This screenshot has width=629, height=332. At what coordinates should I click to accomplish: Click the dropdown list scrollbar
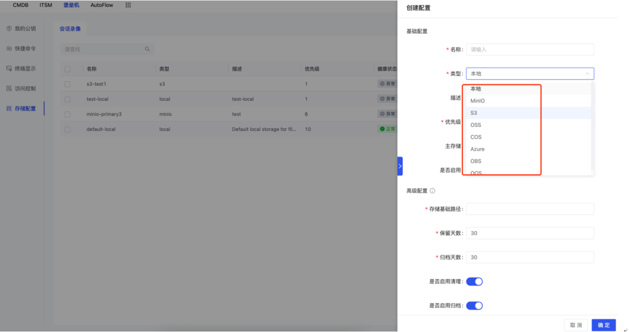pos(592,126)
